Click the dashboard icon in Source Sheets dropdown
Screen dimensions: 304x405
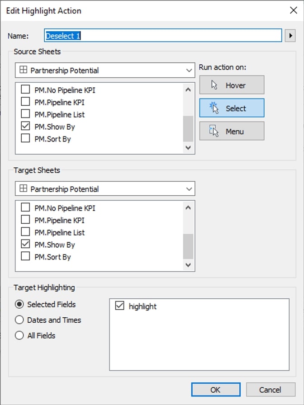[24, 70]
